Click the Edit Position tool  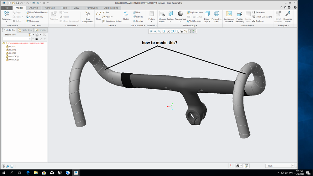click(194, 21)
